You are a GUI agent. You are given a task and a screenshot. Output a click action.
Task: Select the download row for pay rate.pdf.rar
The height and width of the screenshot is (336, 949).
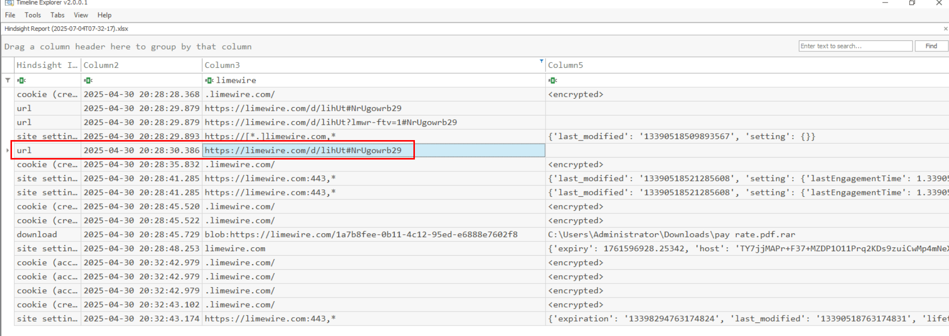tap(37, 234)
